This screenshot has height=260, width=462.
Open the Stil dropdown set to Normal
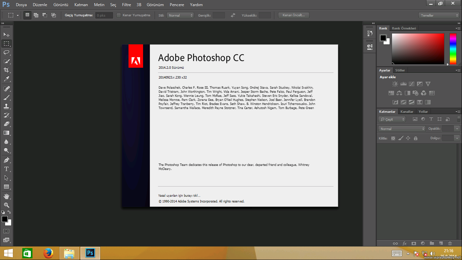pos(180,15)
